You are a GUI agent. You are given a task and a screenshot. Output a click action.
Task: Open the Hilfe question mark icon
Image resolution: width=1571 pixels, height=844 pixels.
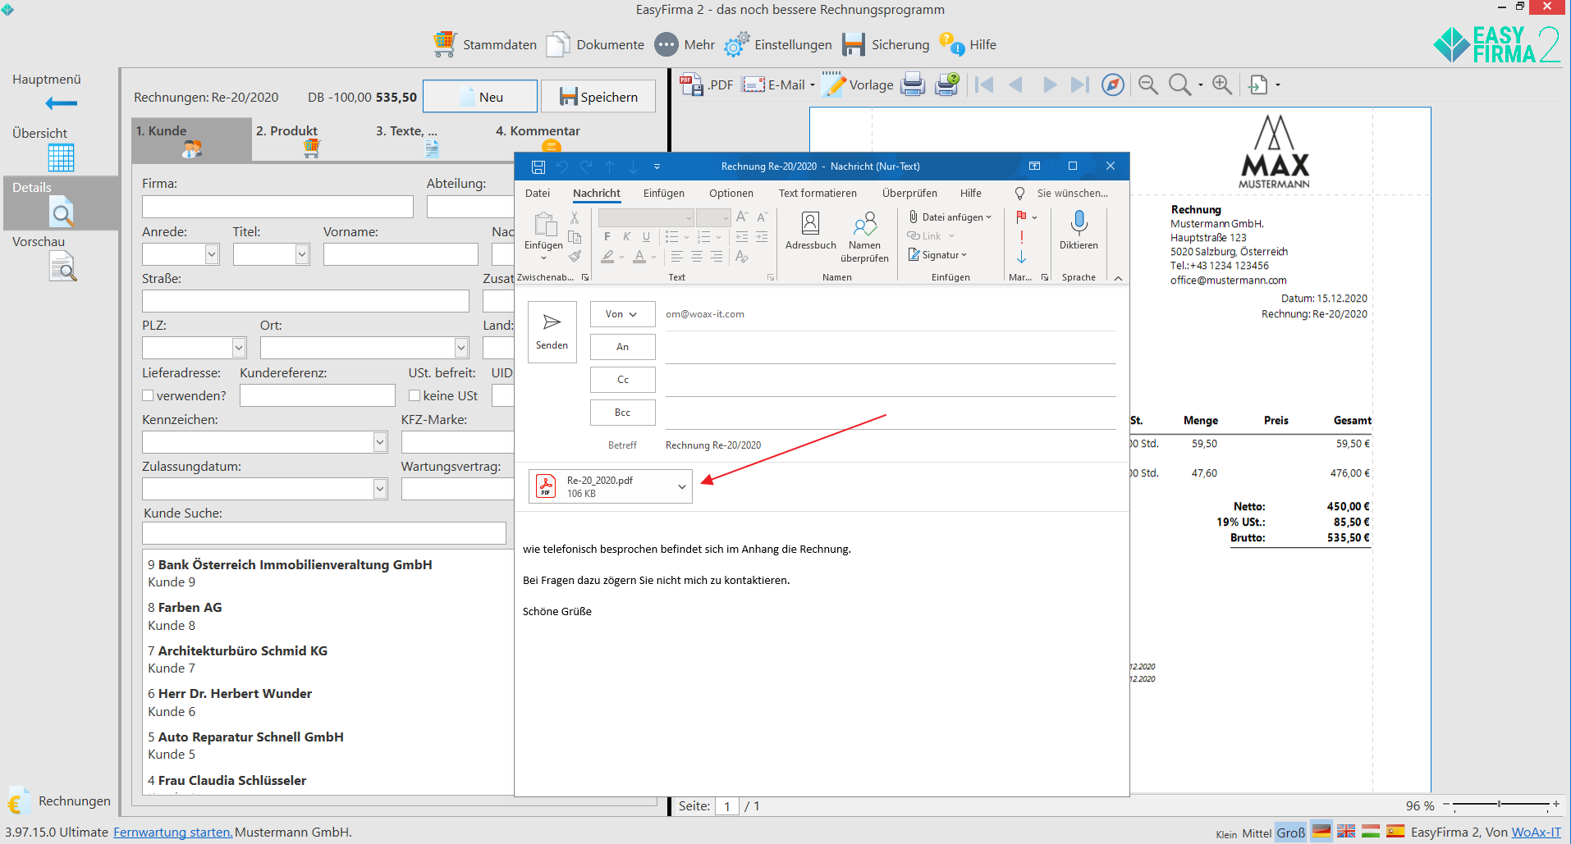[951, 44]
